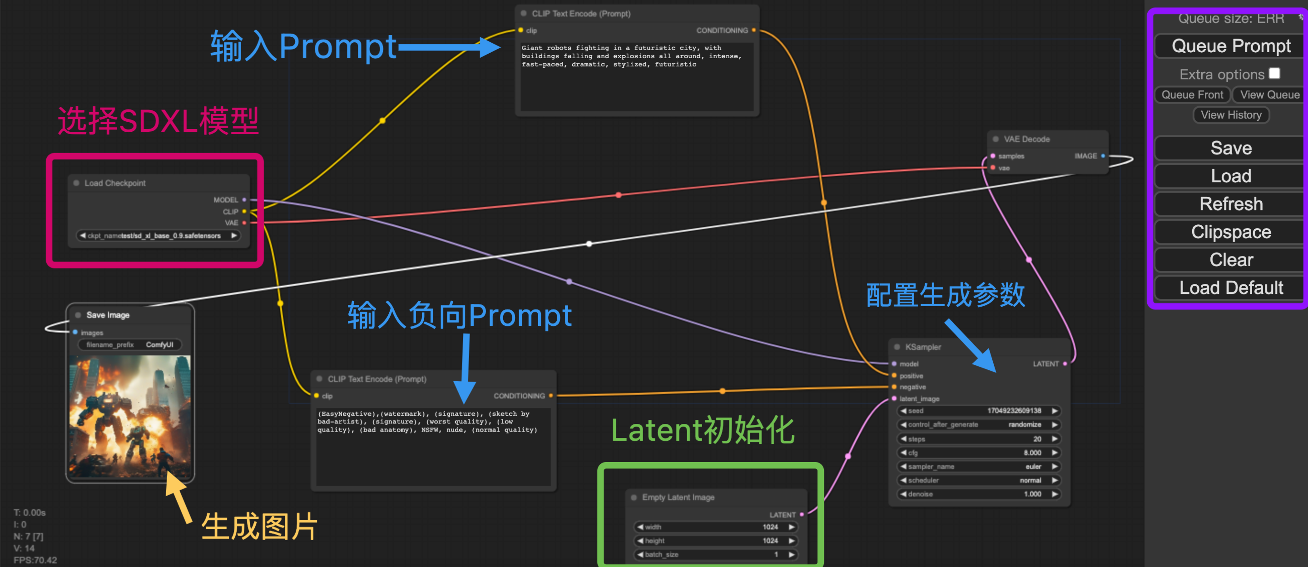Click the CLIP output socket on Load Checkpoint
1308x567 pixels.
(244, 211)
